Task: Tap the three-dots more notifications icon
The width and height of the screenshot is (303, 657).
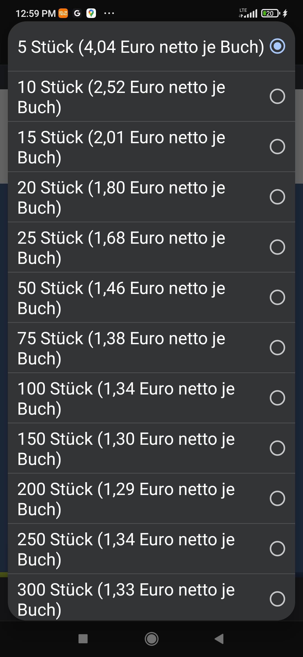Action: 109,13
